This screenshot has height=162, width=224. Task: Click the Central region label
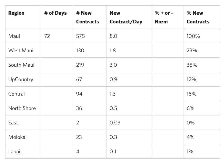(16, 94)
